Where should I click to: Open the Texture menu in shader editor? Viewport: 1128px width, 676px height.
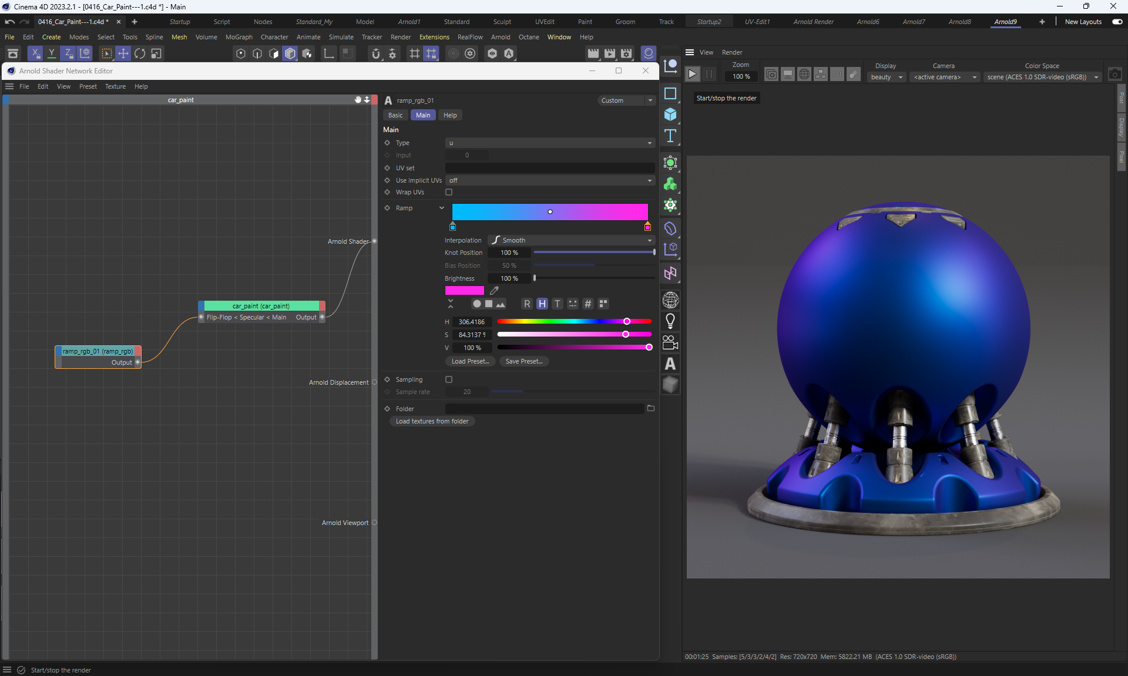click(x=115, y=86)
